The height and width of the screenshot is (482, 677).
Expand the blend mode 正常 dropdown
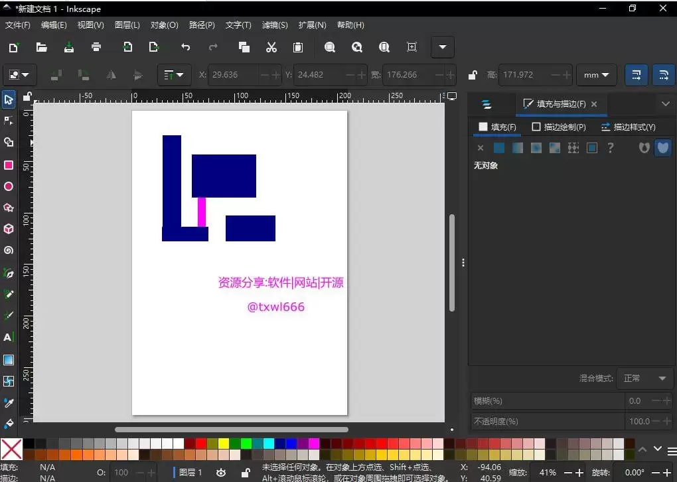pyautogui.click(x=644, y=379)
